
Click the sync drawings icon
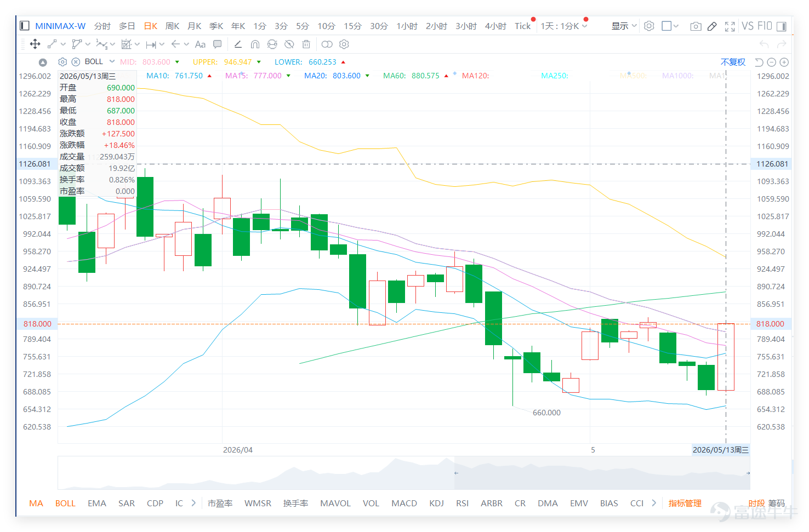(272, 44)
